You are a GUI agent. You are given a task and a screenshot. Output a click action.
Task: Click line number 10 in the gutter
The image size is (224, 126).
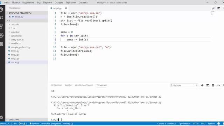pyautogui.click(x=55, y=47)
